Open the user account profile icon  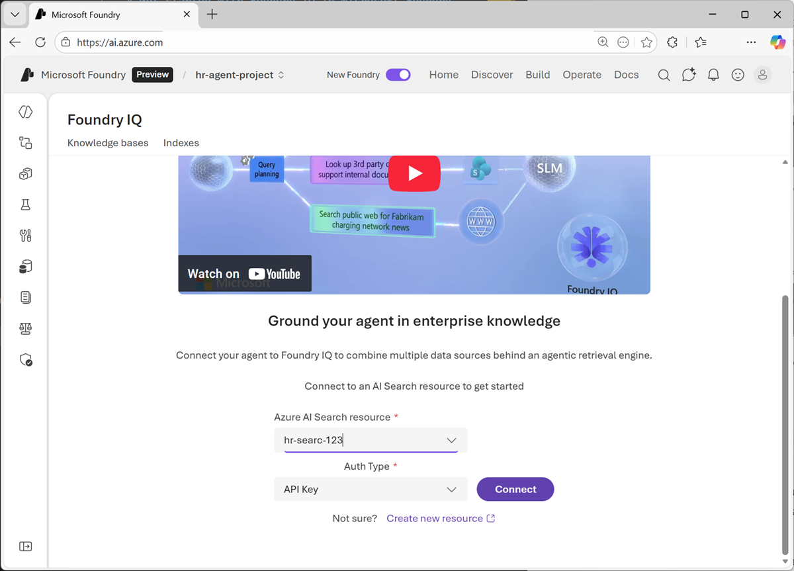(763, 75)
